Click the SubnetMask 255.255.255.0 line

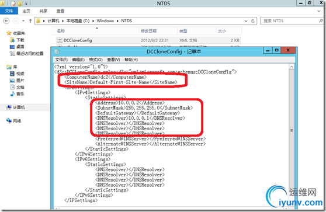coord(144,108)
